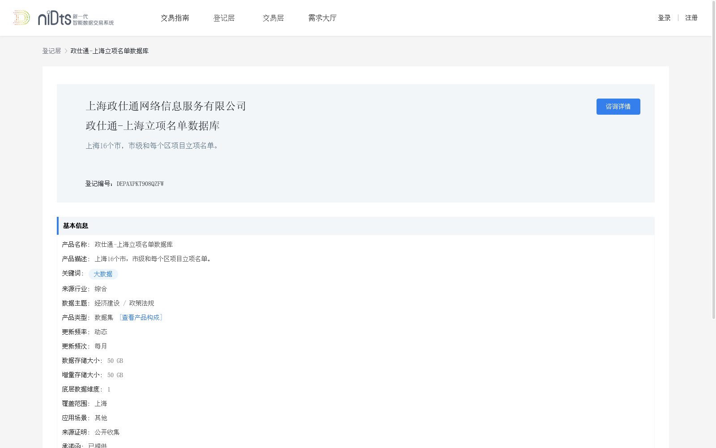Select the company name 上海政仕通网络信息服务有限公司

click(x=166, y=106)
